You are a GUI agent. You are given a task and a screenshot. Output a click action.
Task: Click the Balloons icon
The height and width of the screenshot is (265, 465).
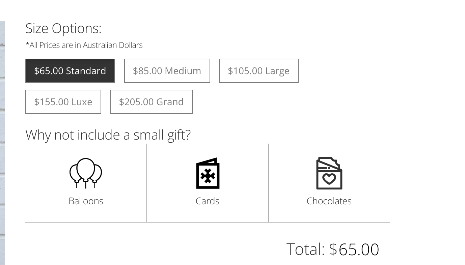tap(86, 173)
